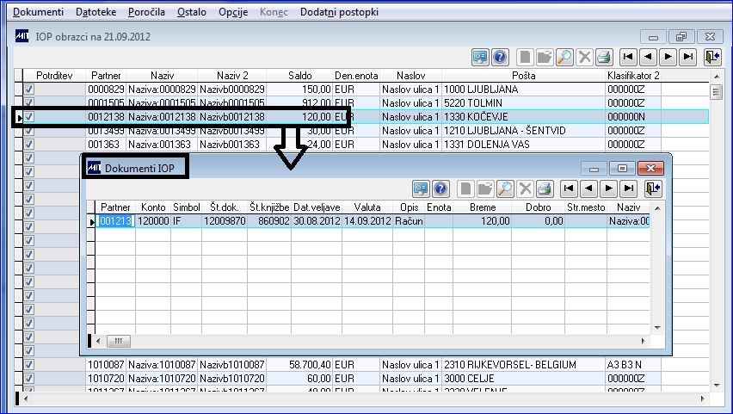Click the exit door icon in IOP obrazci toolbar
This screenshot has height=414, width=733.
pos(713,57)
